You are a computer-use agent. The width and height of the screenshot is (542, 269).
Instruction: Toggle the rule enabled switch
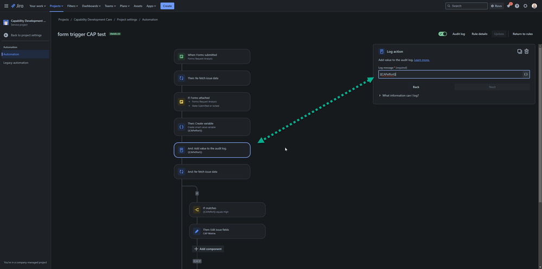pos(443,34)
